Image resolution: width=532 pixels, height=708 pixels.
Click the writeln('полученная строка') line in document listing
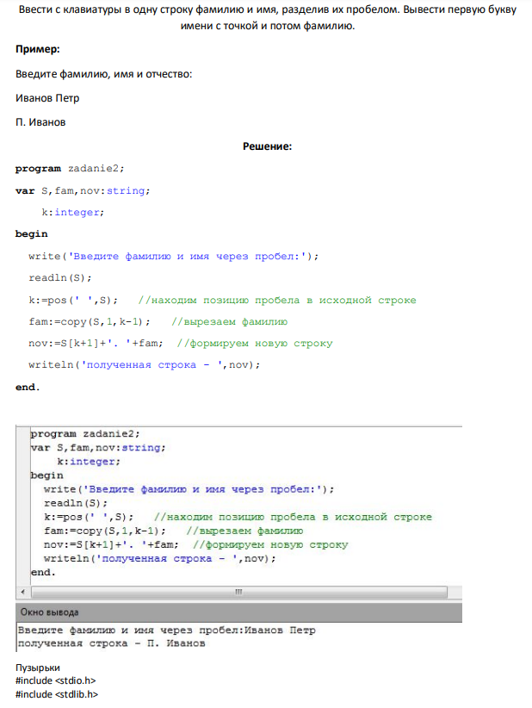[x=145, y=365]
